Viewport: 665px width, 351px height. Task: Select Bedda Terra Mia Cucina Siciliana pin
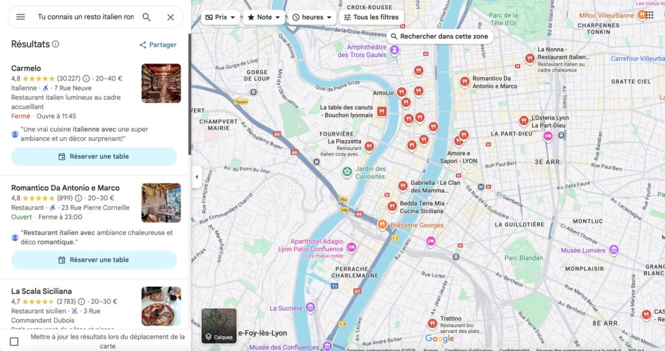click(x=392, y=206)
